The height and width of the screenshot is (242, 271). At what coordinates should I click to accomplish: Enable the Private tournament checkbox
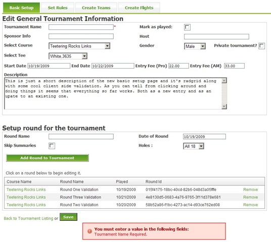(x=262, y=46)
